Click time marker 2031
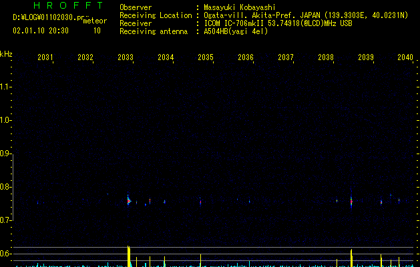 pos(45,57)
